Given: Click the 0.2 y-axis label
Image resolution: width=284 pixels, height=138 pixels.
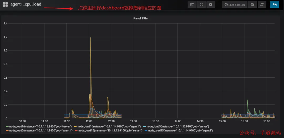Looking at the screenshot, I should point(6,105).
